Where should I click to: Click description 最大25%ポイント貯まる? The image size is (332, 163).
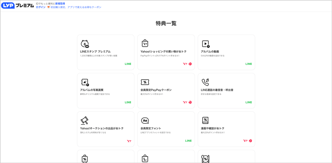click(213, 132)
